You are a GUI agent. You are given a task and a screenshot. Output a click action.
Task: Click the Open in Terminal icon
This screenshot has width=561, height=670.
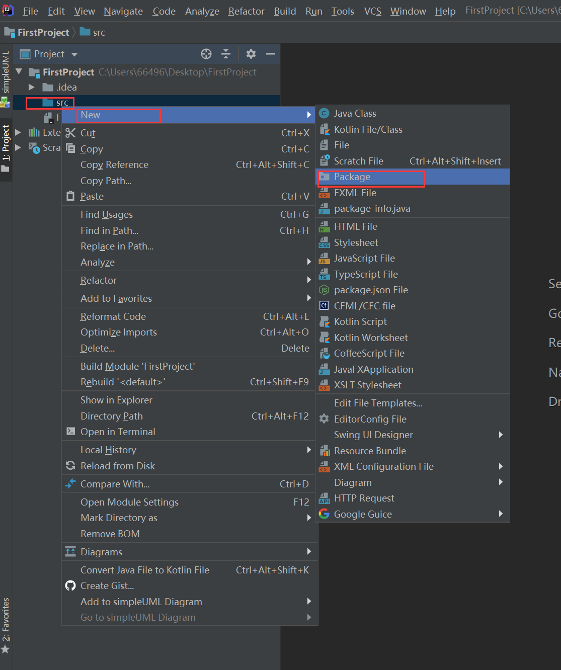[x=70, y=432]
